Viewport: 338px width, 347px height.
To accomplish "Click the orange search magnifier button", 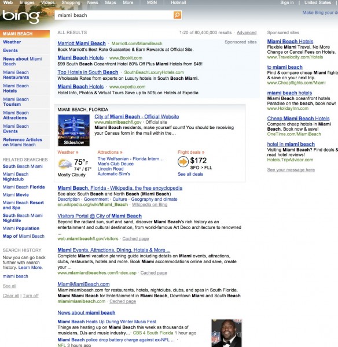I will (177, 15).
